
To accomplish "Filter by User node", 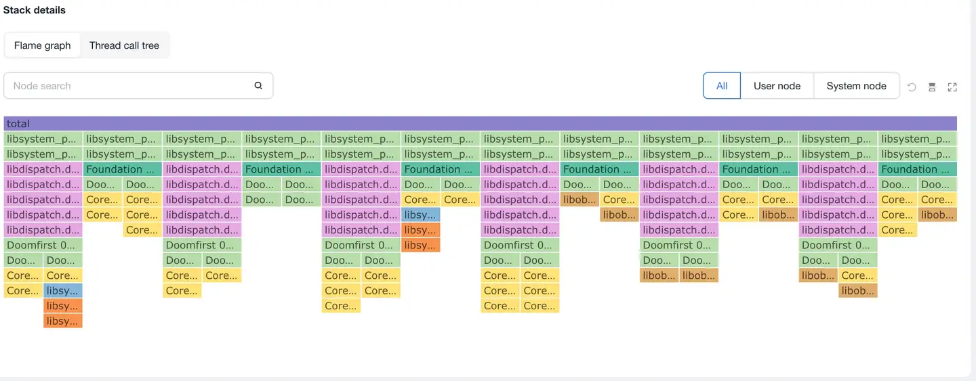I will point(777,86).
